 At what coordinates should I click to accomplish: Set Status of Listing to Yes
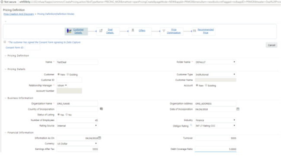(58, 114)
